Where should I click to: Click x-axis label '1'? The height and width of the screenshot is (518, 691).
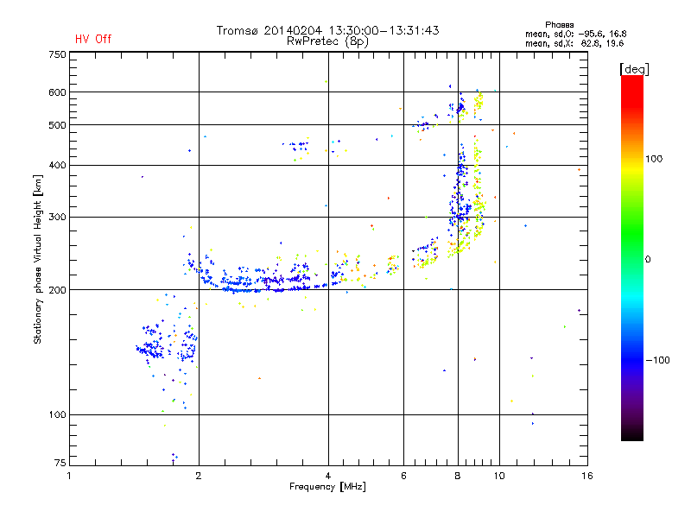[x=69, y=476]
